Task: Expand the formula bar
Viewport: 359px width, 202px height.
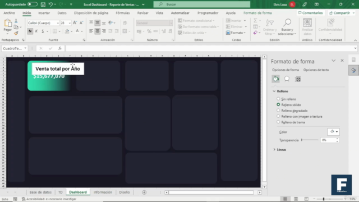Action: click(x=355, y=48)
